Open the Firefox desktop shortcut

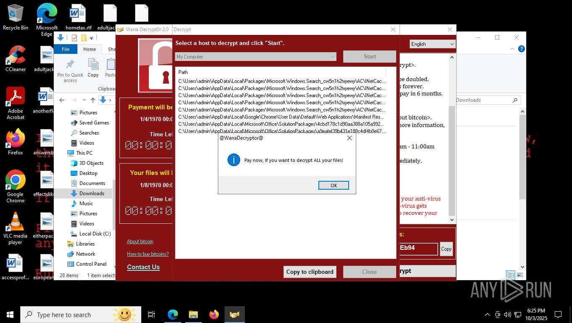tap(16, 142)
